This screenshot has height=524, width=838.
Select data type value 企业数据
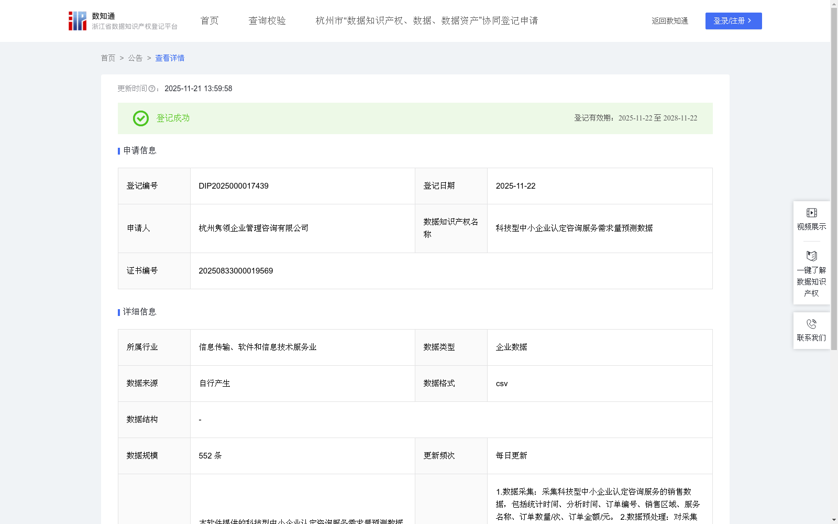pos(511,347)
